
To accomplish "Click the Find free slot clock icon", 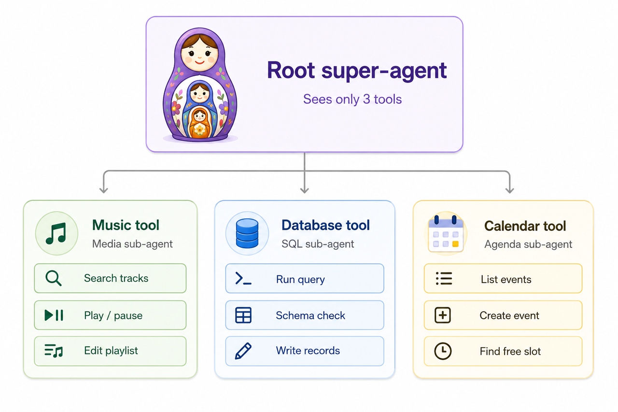I will 443,351.
